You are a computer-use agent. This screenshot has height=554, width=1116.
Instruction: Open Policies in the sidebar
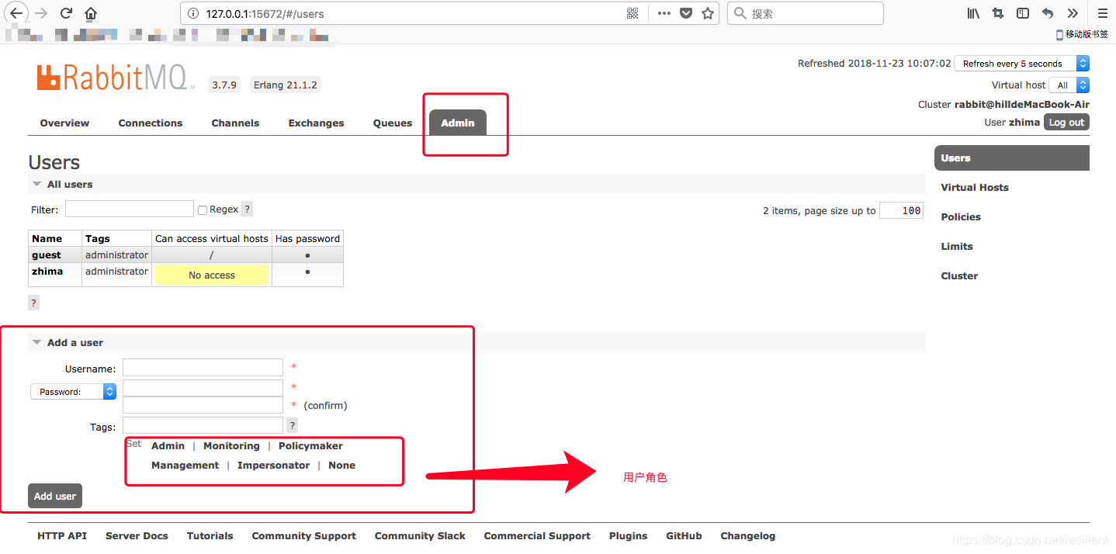point(961,216)
